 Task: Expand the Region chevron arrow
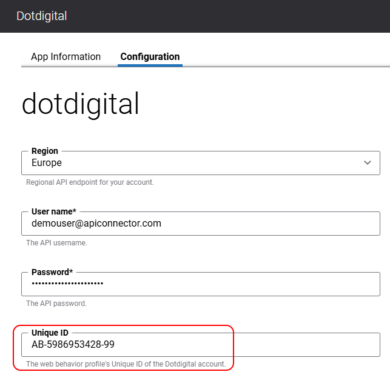point(368,163)
